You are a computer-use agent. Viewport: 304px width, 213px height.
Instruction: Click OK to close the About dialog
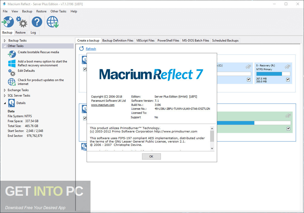coord(151,156)
